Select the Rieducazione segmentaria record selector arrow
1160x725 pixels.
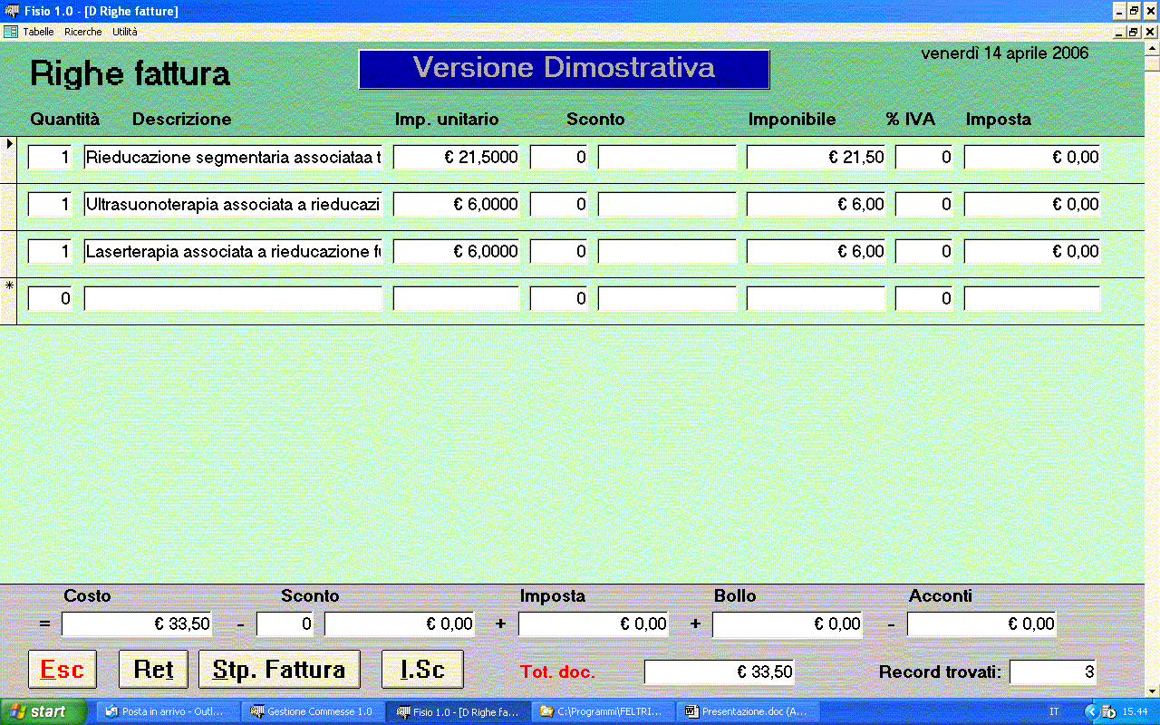tap(8, 144)
